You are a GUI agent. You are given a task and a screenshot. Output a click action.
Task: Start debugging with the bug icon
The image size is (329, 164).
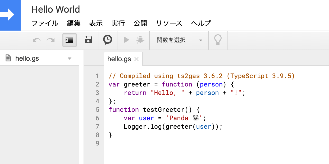(140, 40)
